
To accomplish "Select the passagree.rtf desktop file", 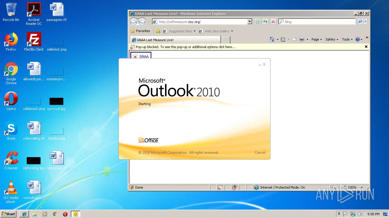I will tap(57, 12).
